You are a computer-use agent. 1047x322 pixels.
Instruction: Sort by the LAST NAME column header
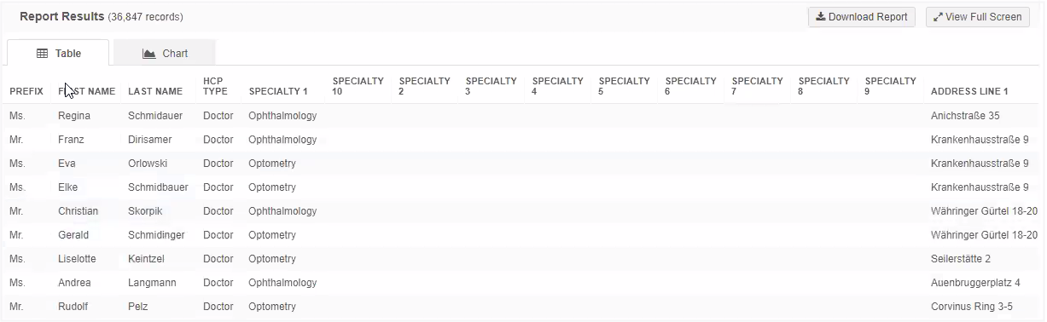tap(155, 91)
